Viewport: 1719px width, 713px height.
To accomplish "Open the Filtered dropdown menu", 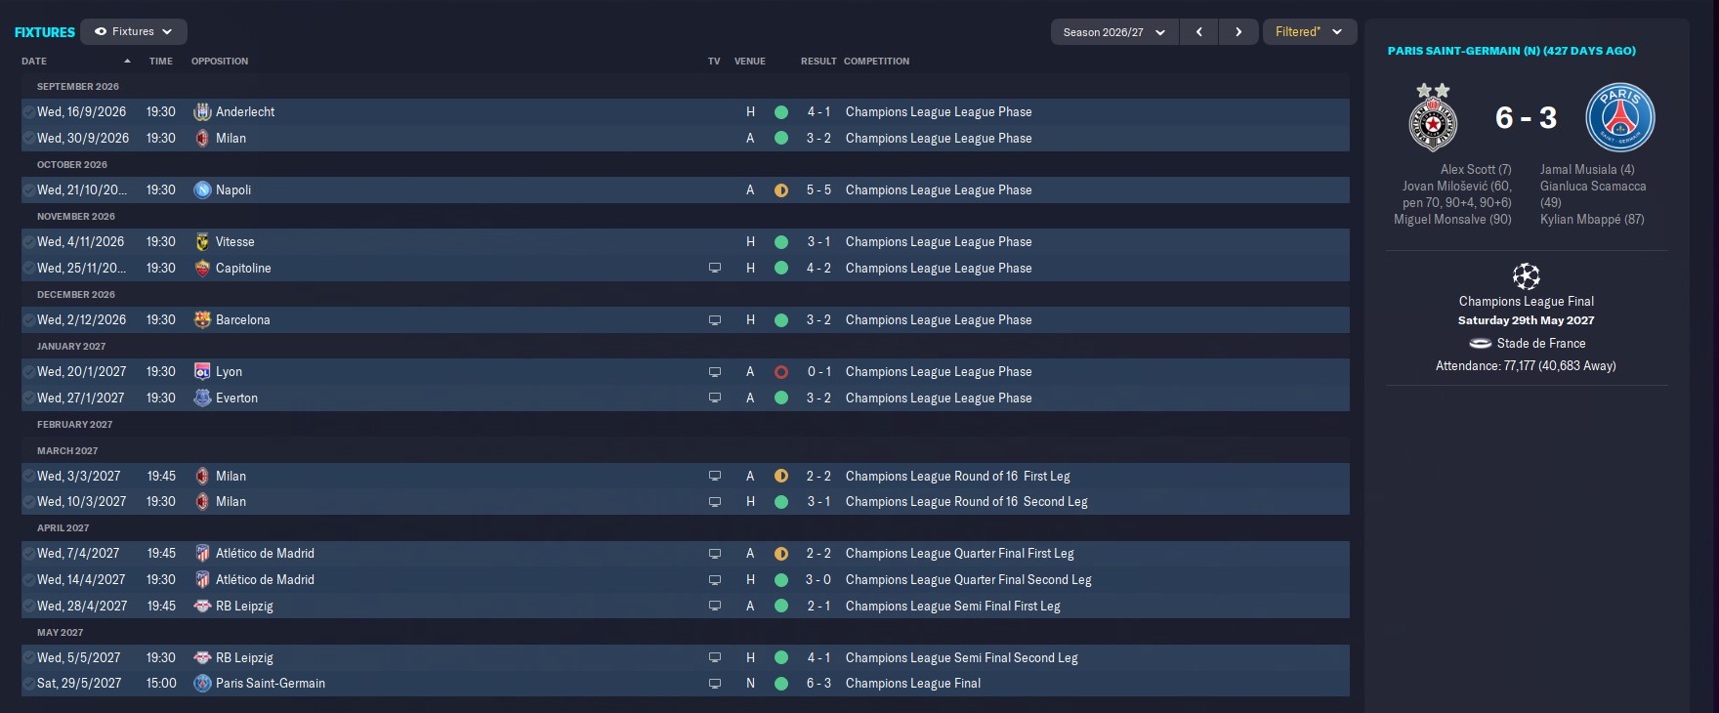I will [x=1309, y=32].
